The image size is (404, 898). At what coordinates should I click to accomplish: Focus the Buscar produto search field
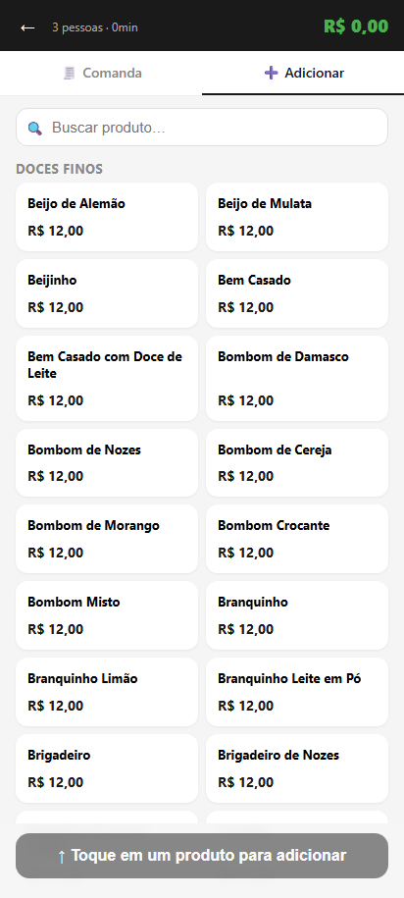[202, 128]
